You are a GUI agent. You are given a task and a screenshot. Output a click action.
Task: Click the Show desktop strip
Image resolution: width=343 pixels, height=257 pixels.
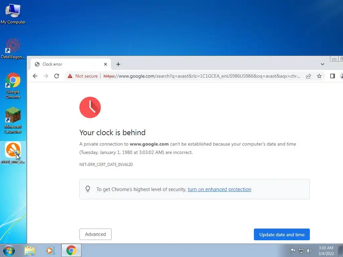[x=341, y=250]
